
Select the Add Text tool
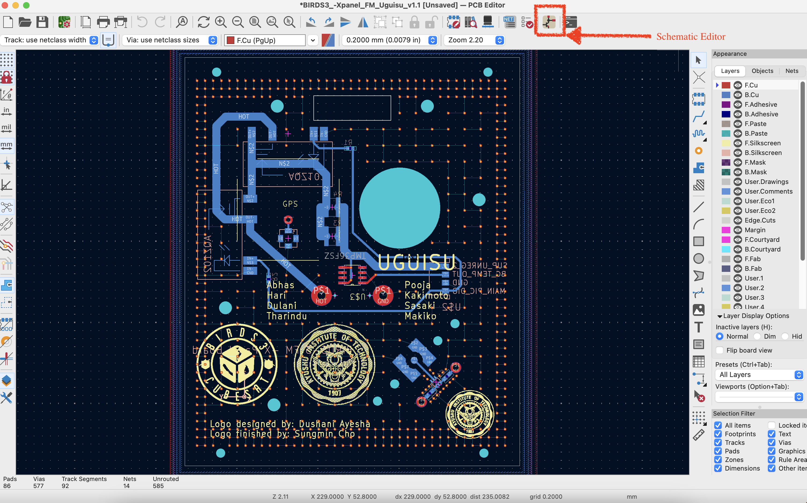698,327
